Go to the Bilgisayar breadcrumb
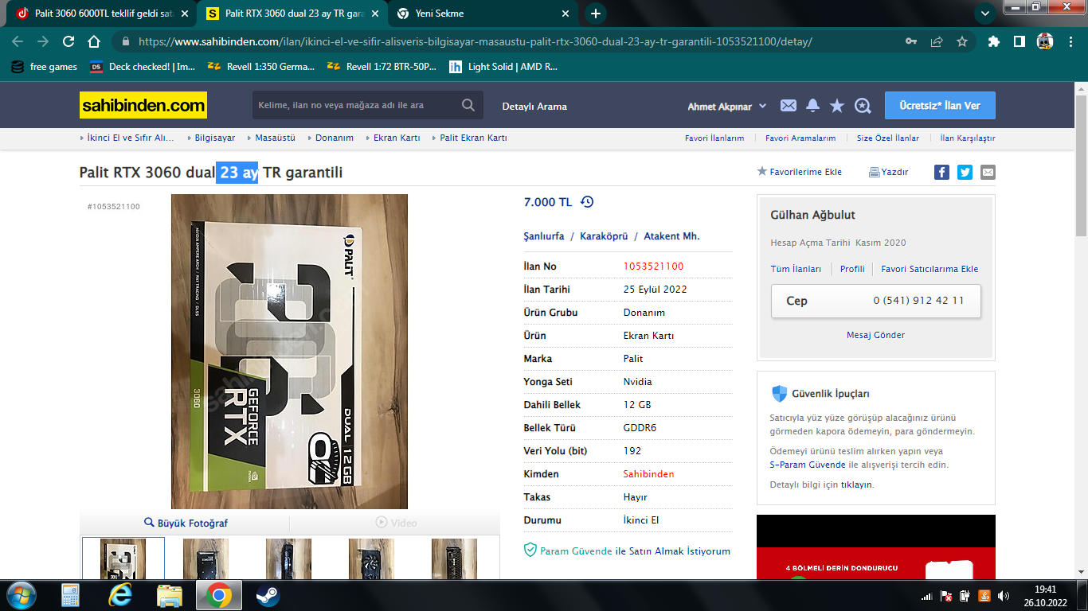1088x611 pixels. pyautogui.click(x=215, y=138)
